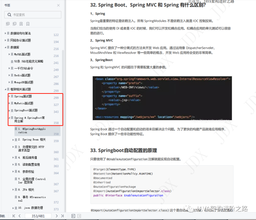Click the bookmark icon beside 网络协议面试题
This screenshot has width=256, height=220.
8,40
